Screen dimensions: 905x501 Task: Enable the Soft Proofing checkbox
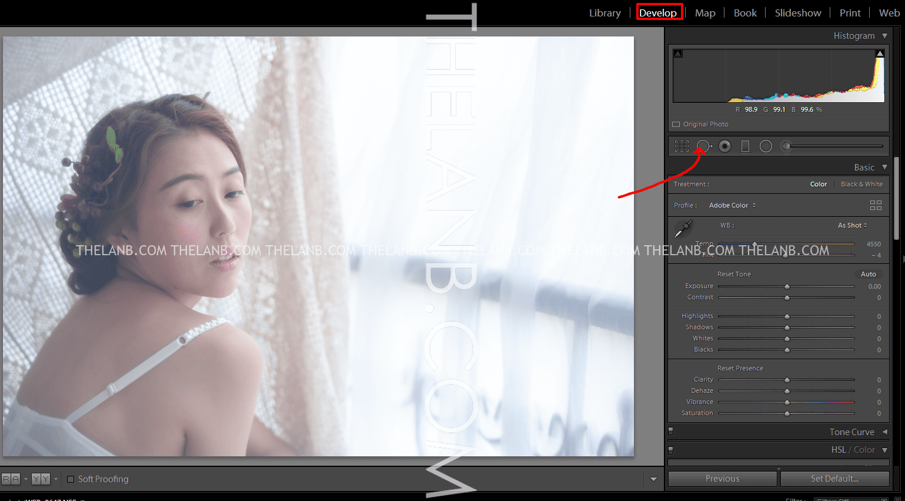71,479
